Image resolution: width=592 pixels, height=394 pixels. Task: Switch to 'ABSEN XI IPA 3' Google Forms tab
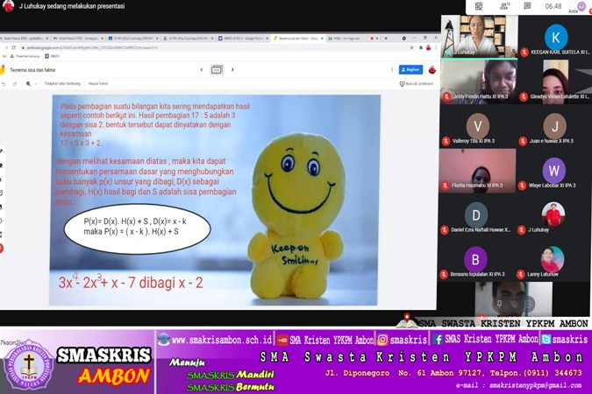click(243, 39)
